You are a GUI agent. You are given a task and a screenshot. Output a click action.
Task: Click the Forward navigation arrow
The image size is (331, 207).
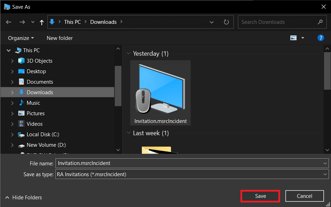[x=22, y=22]
